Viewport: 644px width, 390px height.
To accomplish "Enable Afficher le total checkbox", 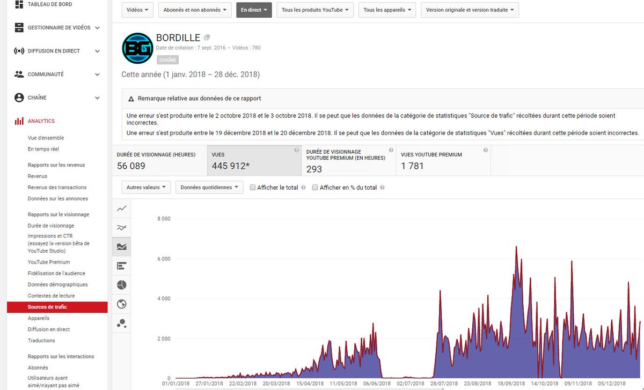I will click(x=253, y=187).
